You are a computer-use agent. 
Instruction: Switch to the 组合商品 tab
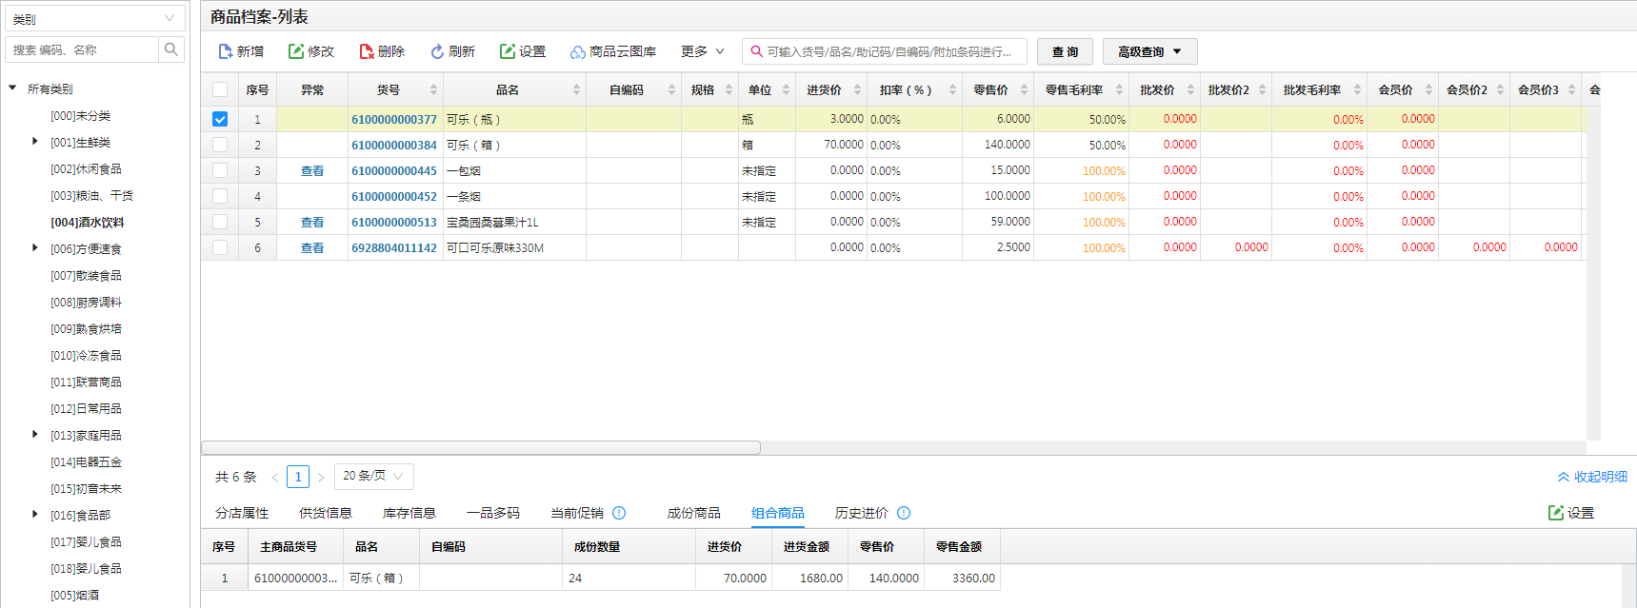(x=778, y=513)
